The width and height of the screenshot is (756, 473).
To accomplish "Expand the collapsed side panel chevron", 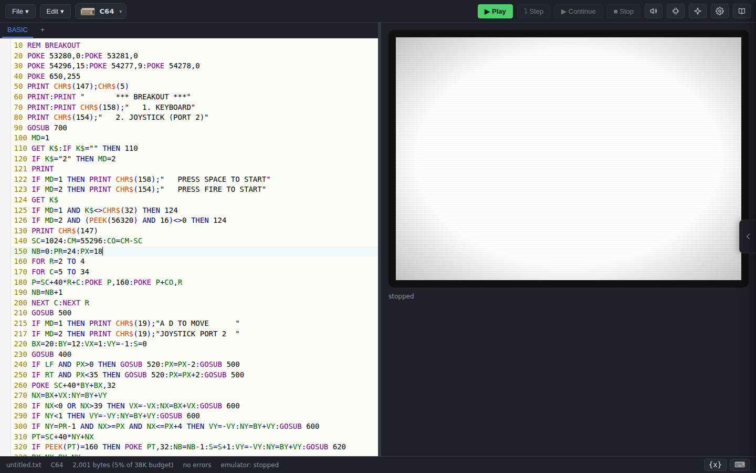I will 748,236.
